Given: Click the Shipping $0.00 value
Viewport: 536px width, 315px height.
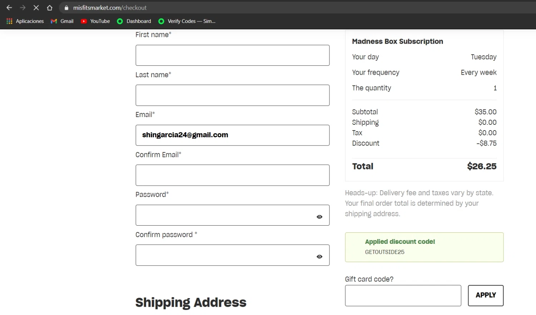Looking at the screenshot, I should coord(487,122).
